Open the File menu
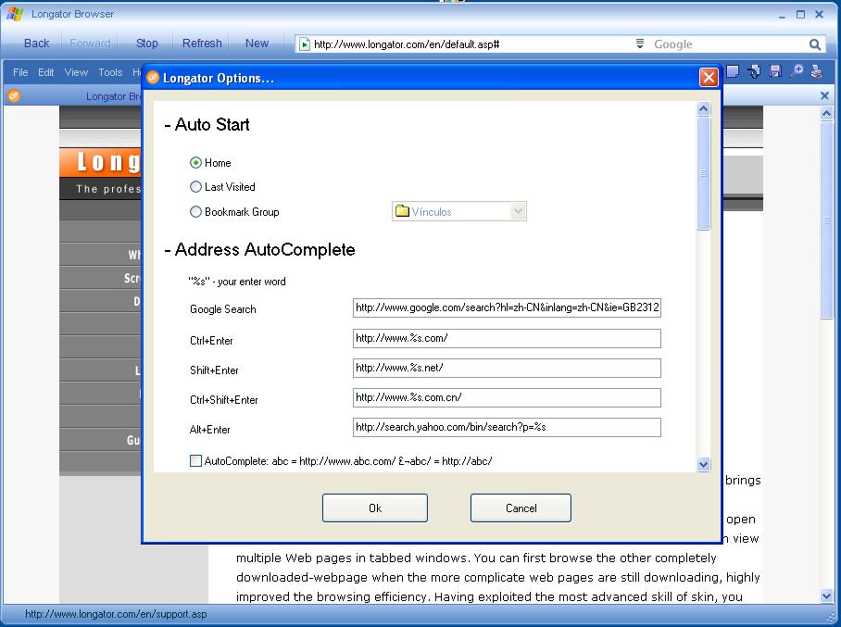Viewport: 841px width, 627px height. tap(20, 72)
